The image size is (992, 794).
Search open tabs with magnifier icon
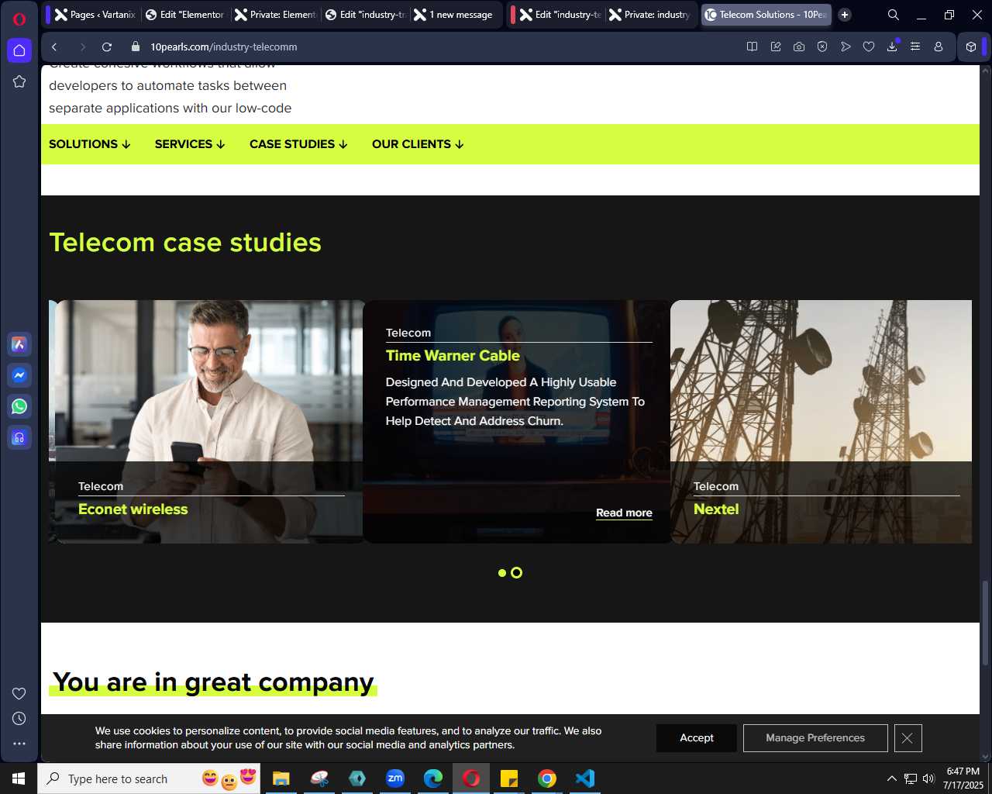tap(894, 15)
